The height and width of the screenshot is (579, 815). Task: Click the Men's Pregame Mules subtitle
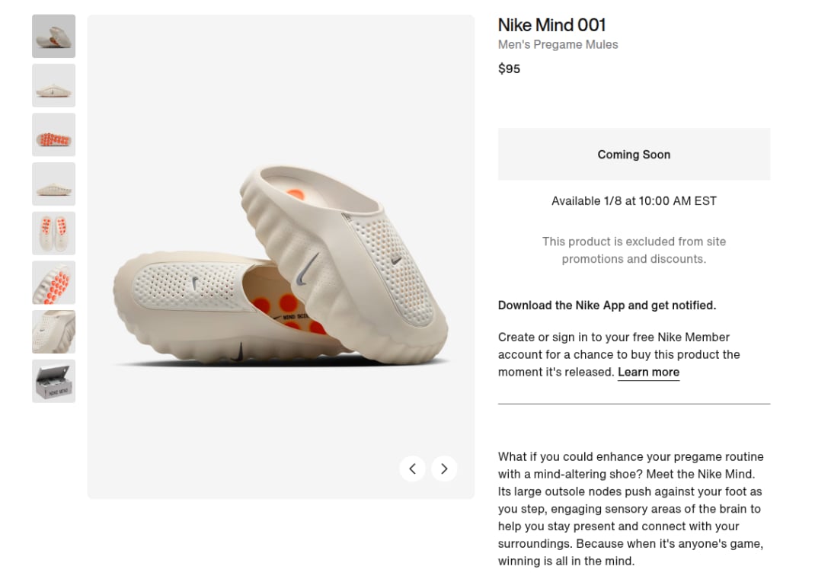coord(558,44)
